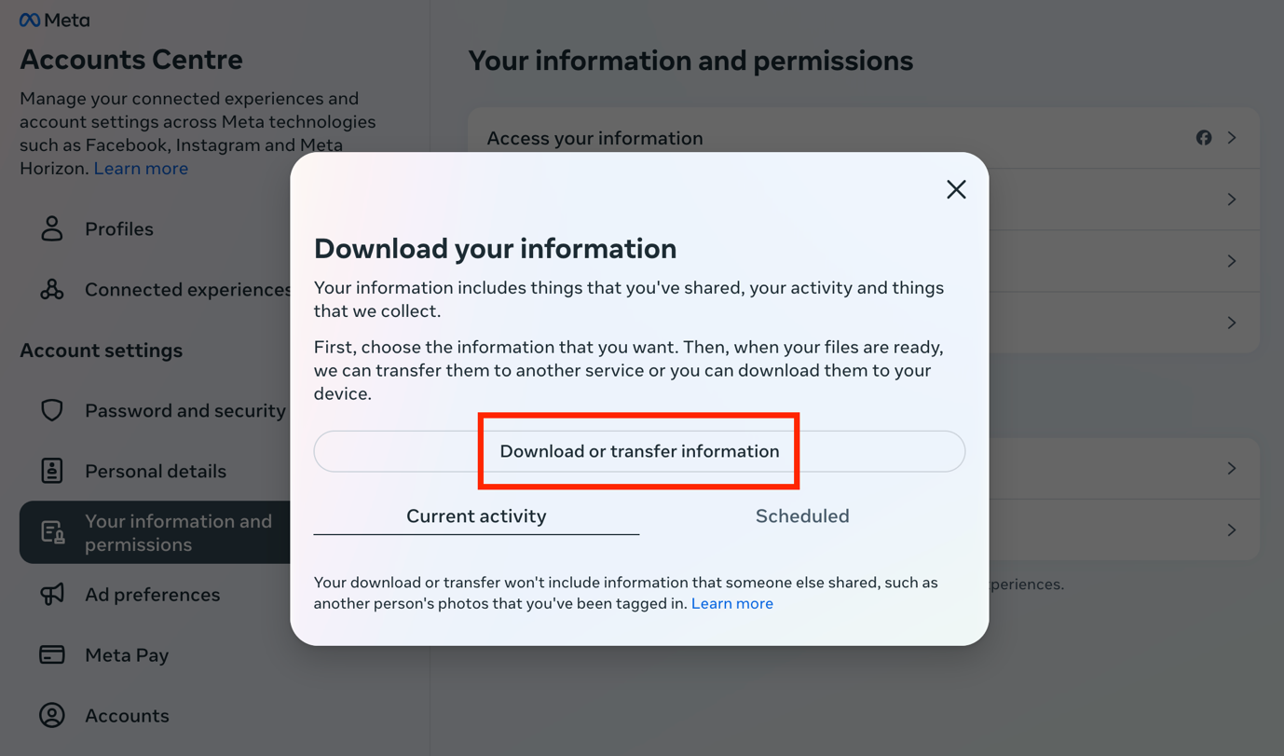Click the Accounts user circle icon
The image size is (1284, 756).
click(x=52, y=715)
